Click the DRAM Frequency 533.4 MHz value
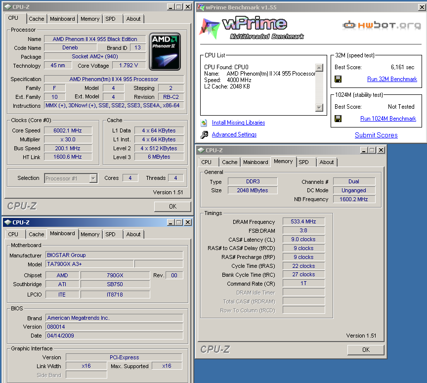Image resolution: width=427 pixels, height=383 pixels. [303, 221]
